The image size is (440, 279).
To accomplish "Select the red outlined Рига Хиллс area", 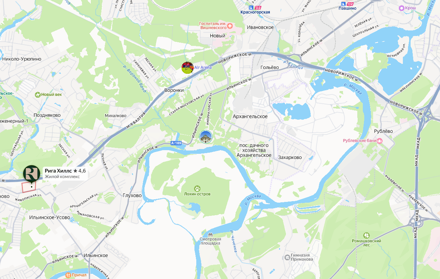I will click(x=29, y=187).
